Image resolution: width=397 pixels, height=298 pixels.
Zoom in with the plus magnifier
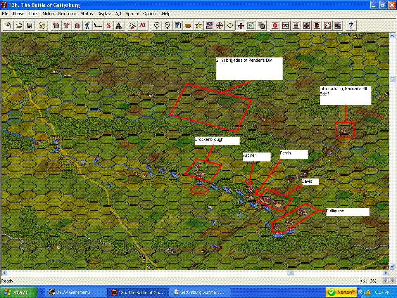[x=157, y=25]
